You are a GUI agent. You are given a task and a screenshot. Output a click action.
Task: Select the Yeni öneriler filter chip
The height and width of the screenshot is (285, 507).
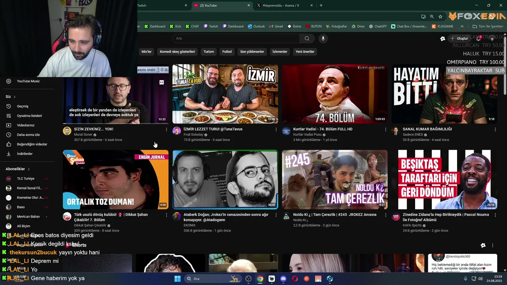305,51
